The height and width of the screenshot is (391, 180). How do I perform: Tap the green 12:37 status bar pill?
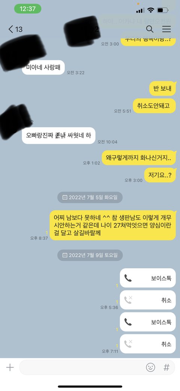tap(28, 9)
